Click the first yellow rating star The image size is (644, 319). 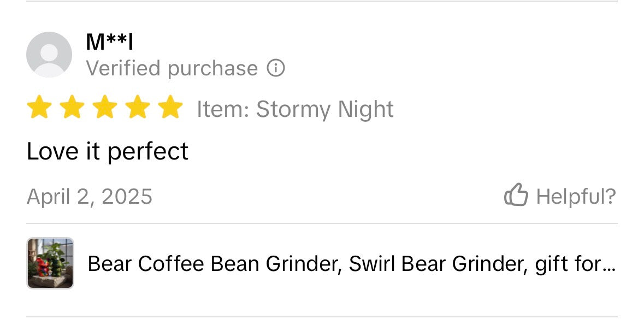(39, 107)
